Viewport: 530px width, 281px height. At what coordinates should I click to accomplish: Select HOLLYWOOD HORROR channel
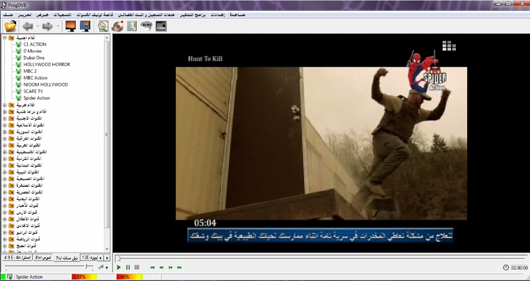click(x=47, y=64)
